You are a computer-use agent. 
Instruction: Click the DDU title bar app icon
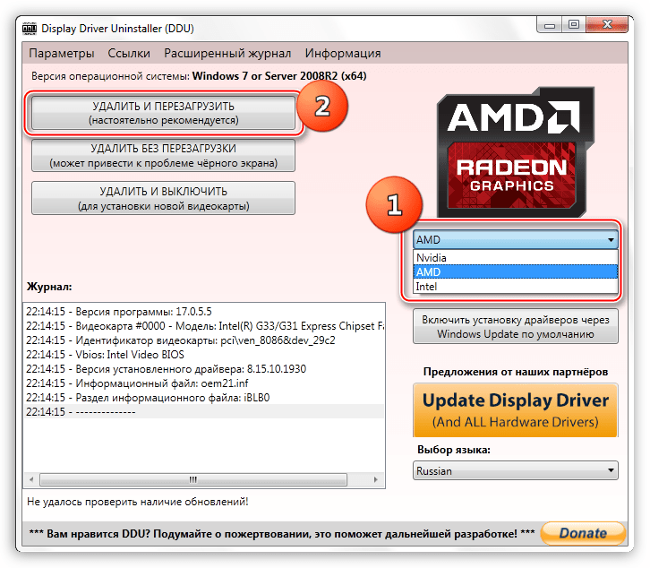(30, 28)
